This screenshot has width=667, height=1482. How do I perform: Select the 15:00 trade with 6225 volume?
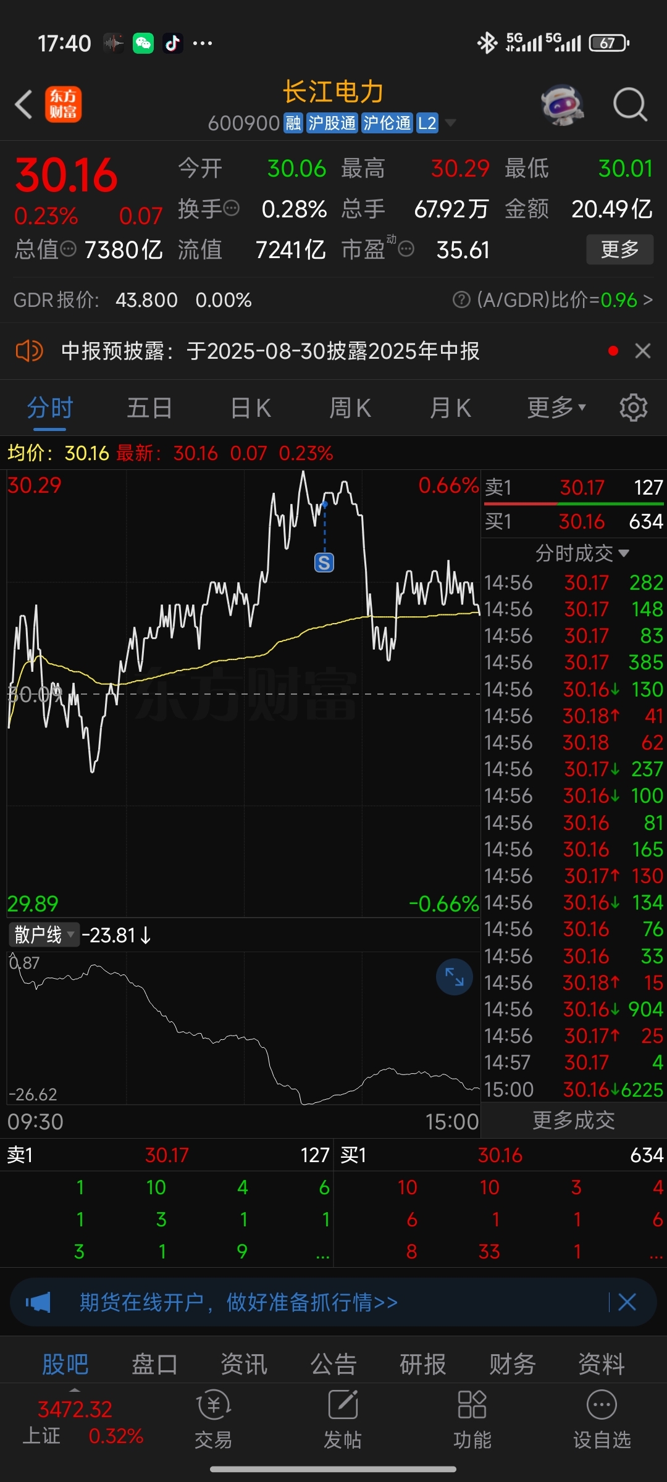click(x=574, y=1089)
